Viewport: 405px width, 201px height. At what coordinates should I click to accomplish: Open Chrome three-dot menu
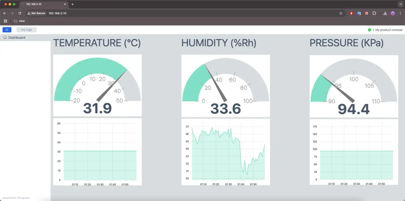point(400,13)
